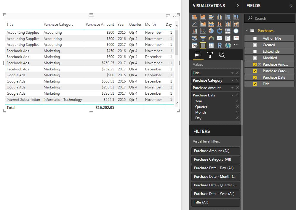Image resolution: width=296 pixels, height=210 pixels.
Task: Click focus mode icon on table visual
Action: point(168,16)
